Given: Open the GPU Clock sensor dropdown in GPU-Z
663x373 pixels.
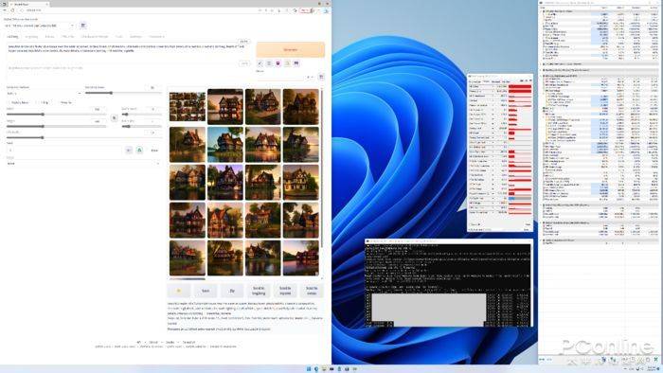Looking at the screenshot, I should pyautogui.click(x=493, y=86).
